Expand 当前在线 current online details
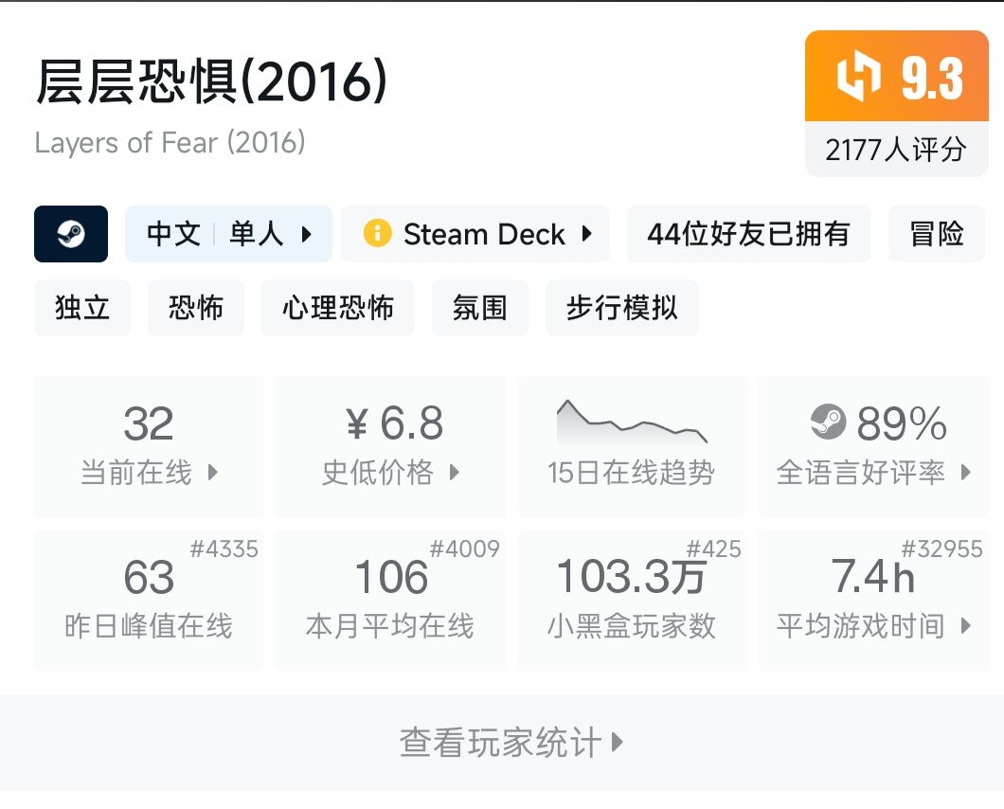The width and height of the screenshot is (1004, 809). click(x=212, y=472)
